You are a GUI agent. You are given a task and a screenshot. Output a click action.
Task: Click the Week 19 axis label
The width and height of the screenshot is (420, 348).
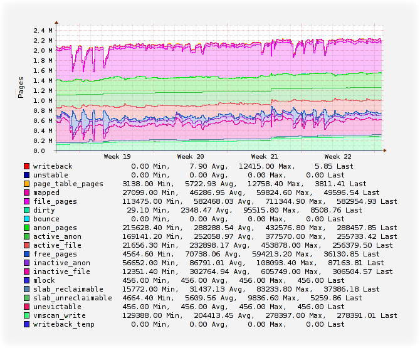[x=117, y=157]
